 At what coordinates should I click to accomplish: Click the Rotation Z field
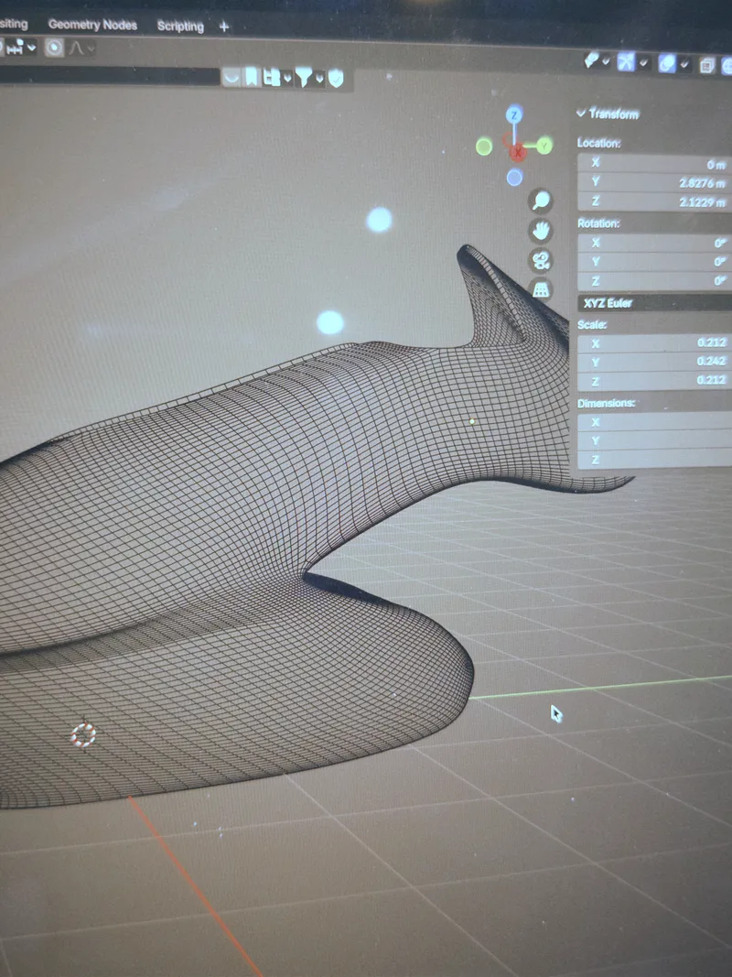(655, 281)
